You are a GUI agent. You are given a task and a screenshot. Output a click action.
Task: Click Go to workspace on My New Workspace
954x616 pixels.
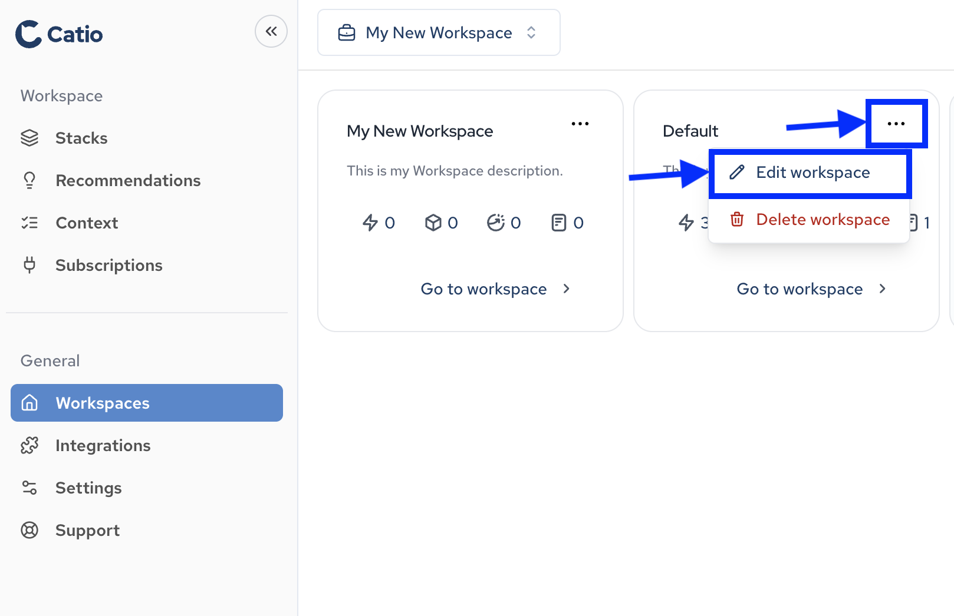[483, 289]
